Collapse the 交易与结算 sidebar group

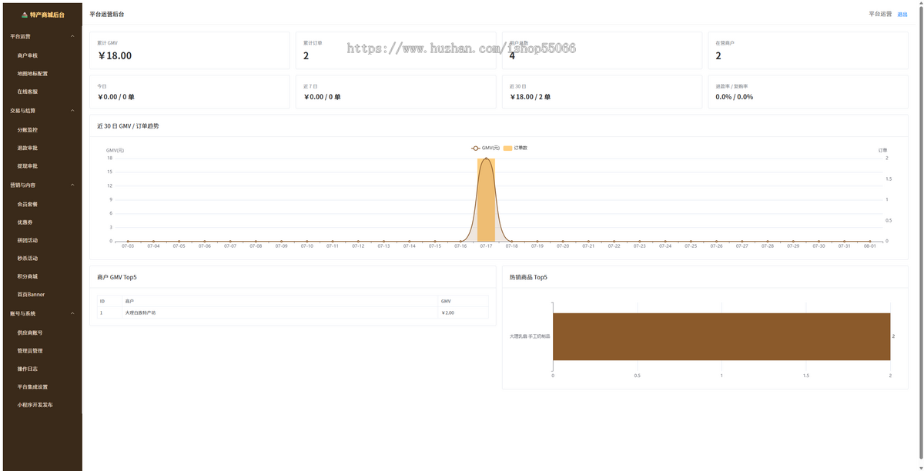[x=42, y=111]
